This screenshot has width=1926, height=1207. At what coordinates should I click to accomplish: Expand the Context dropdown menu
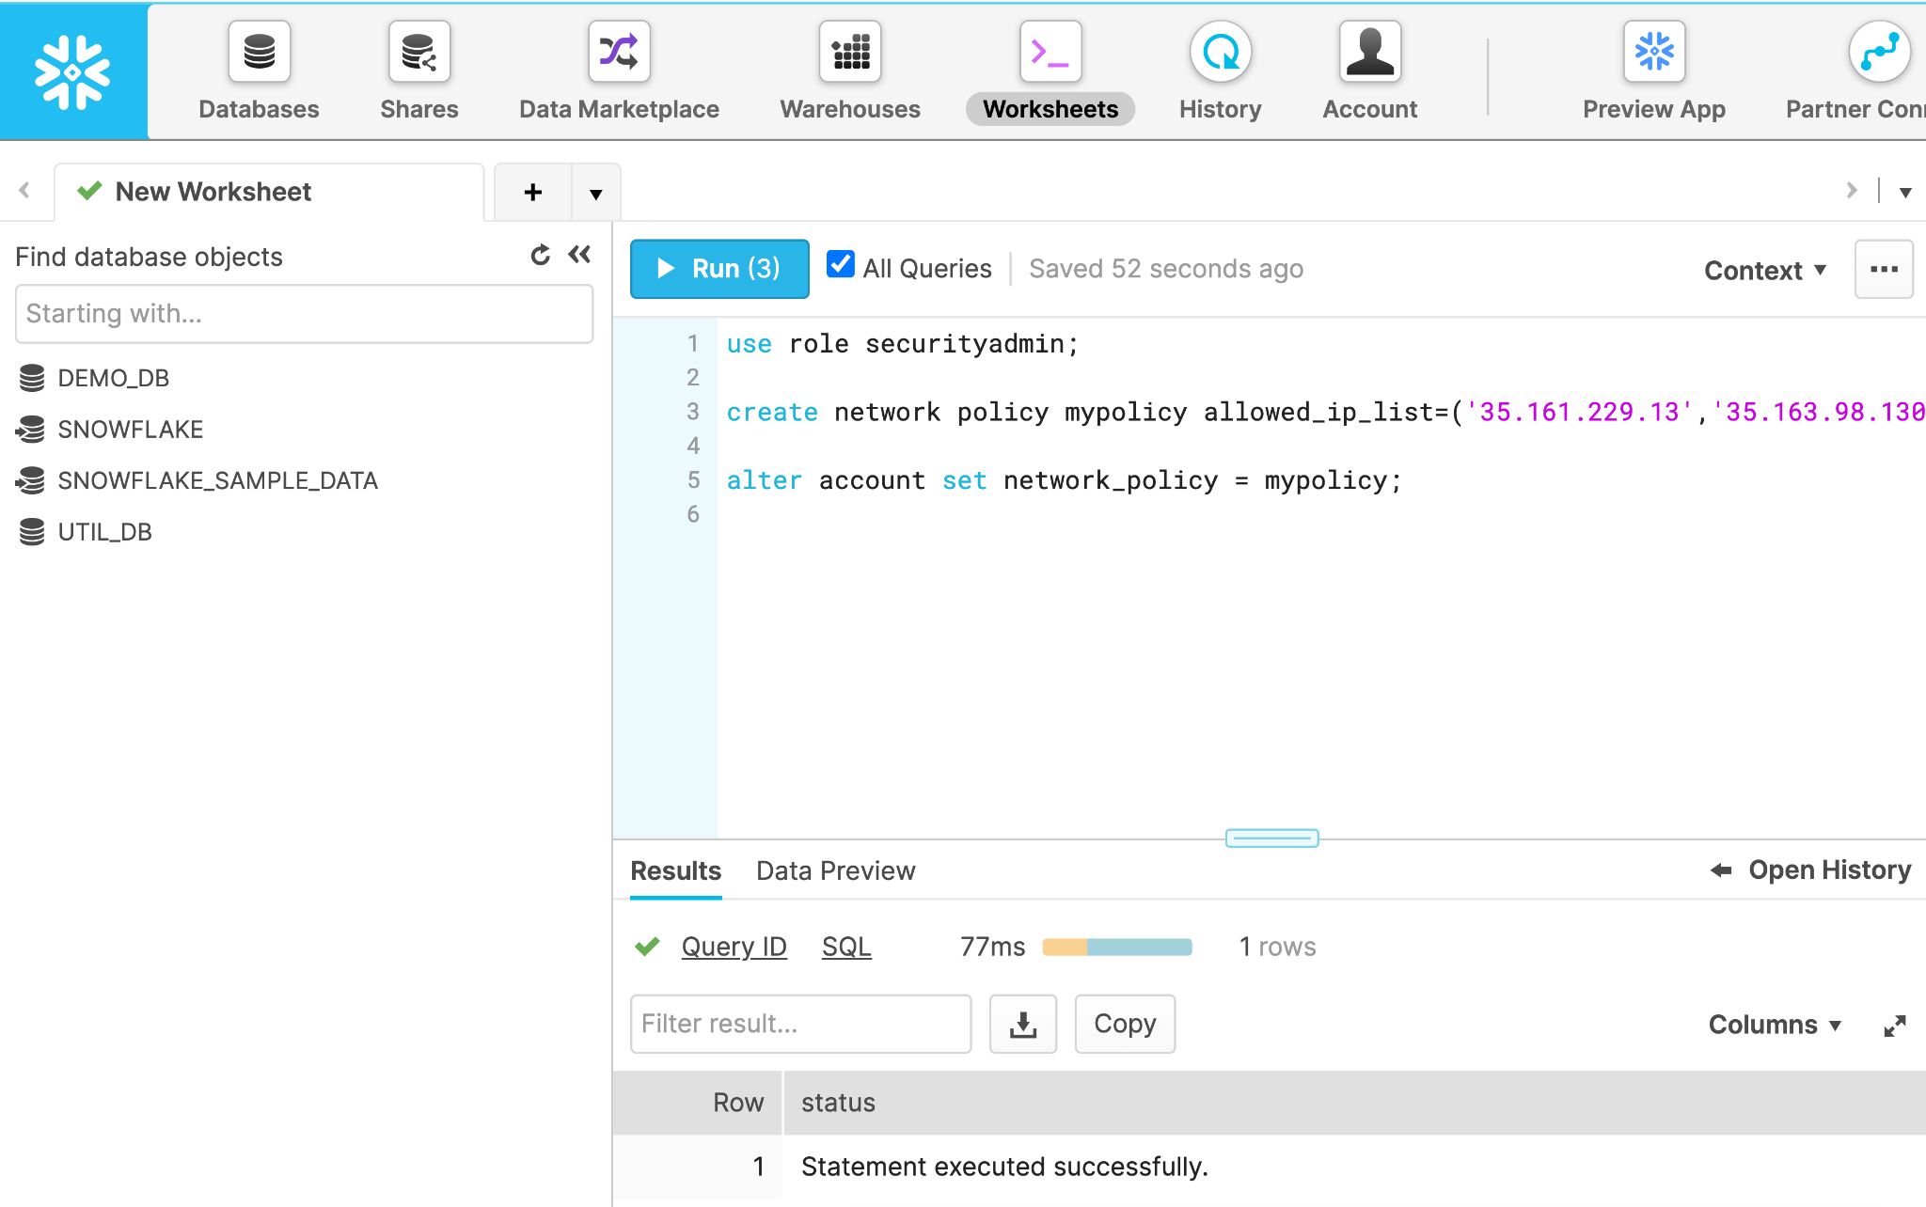[1764, 268]
